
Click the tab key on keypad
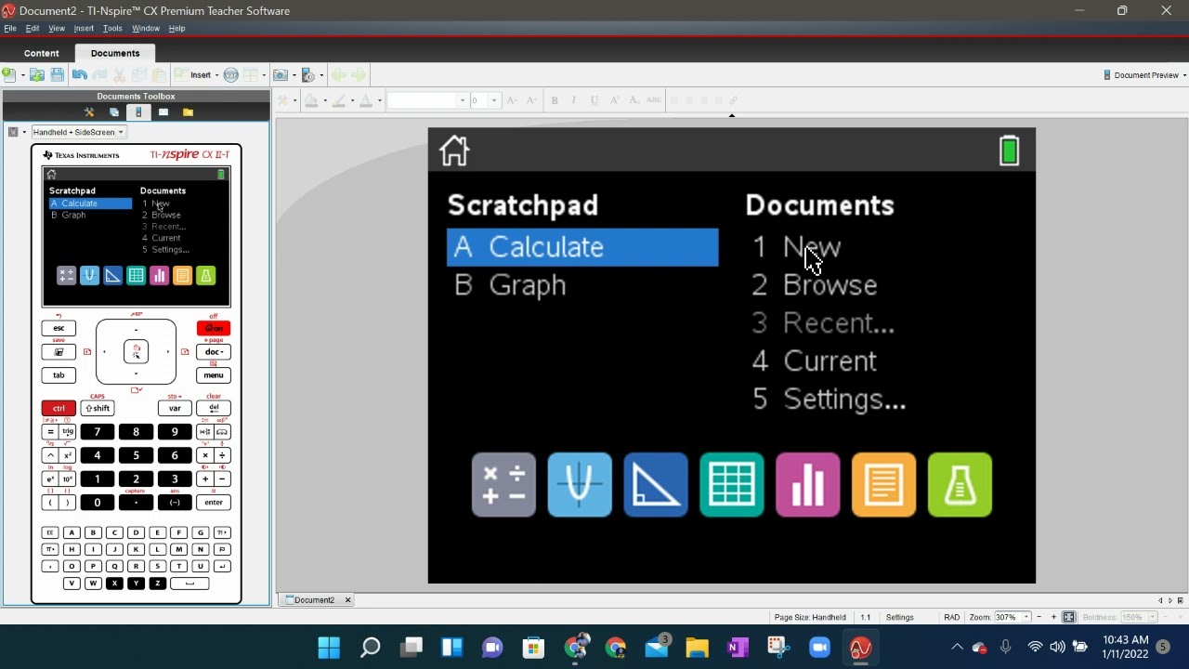[x=59, y=375]
